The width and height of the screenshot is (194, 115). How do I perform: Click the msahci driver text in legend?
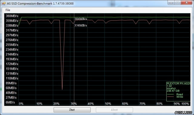click(171, 88)
